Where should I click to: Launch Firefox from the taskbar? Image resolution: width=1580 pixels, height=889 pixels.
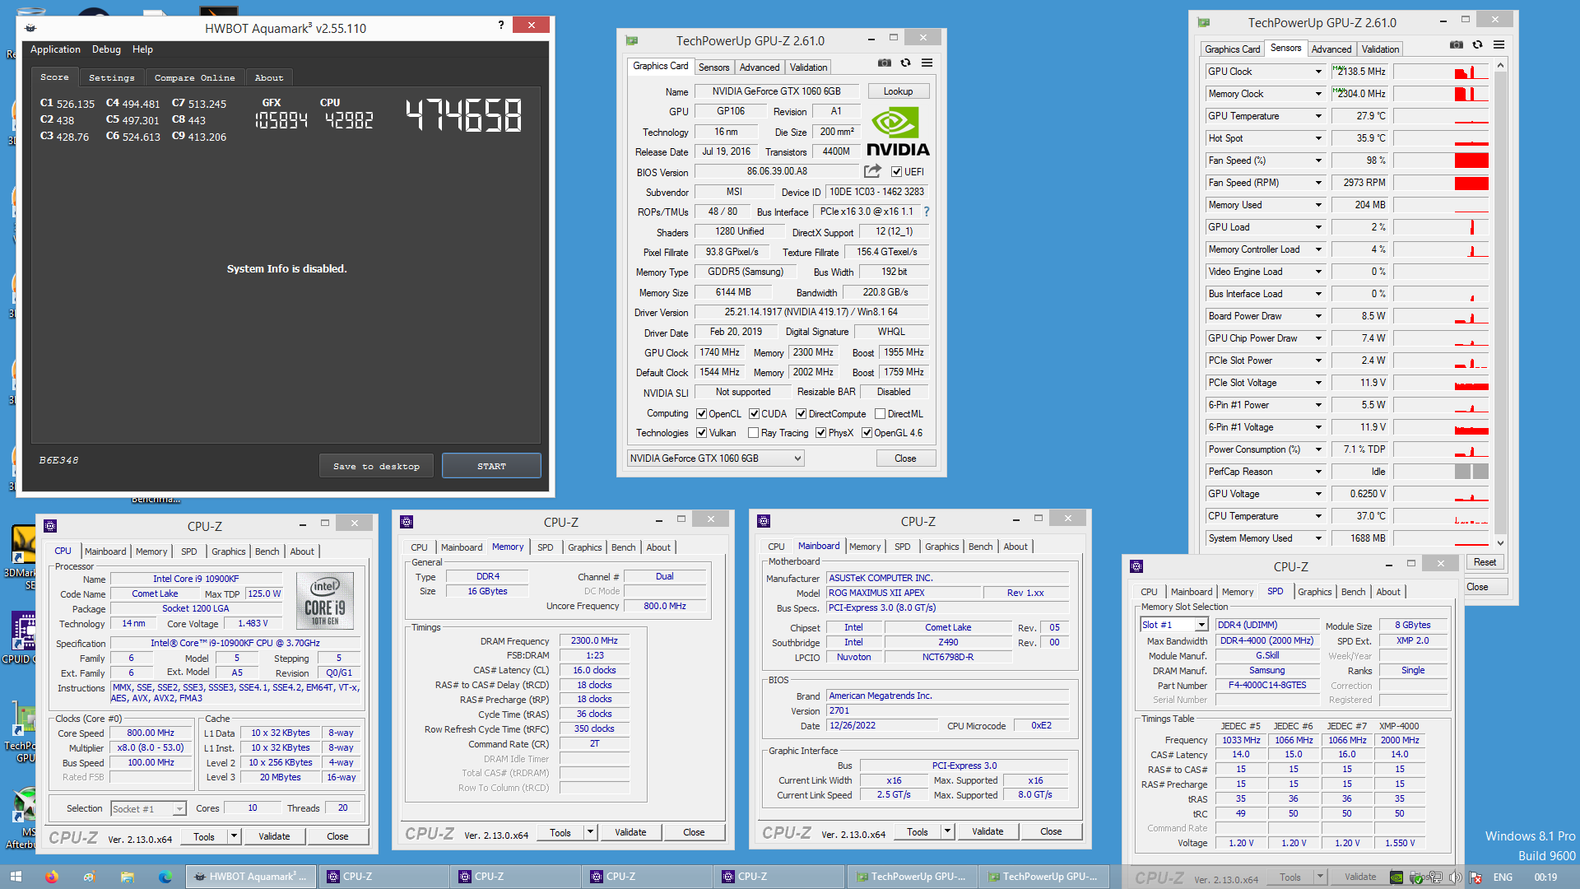51,877
